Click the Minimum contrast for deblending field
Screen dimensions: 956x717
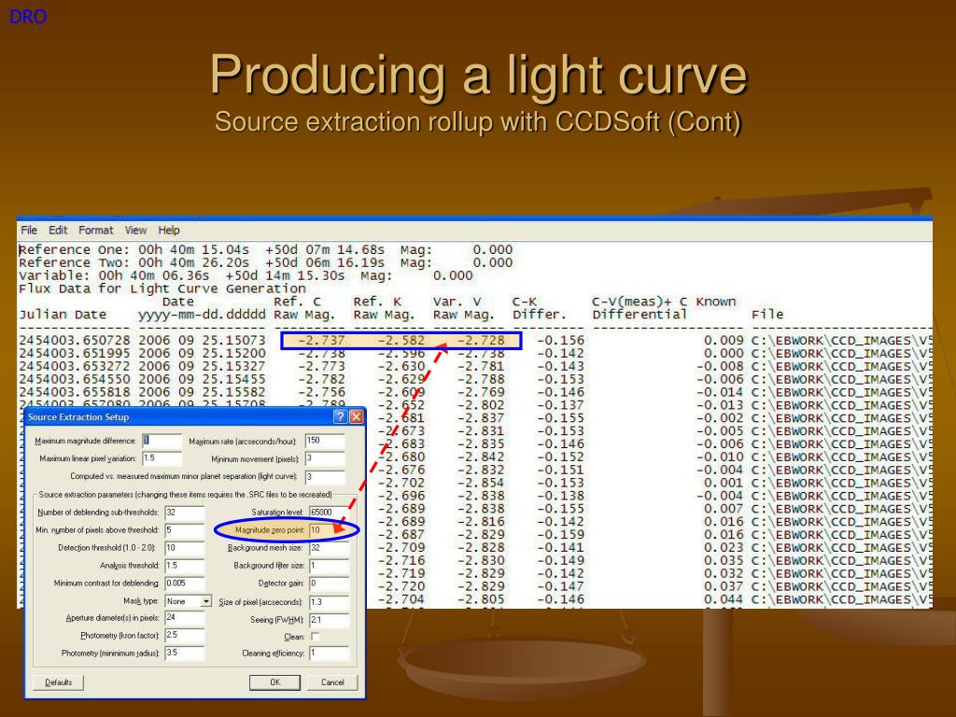(x=185, y=583)
